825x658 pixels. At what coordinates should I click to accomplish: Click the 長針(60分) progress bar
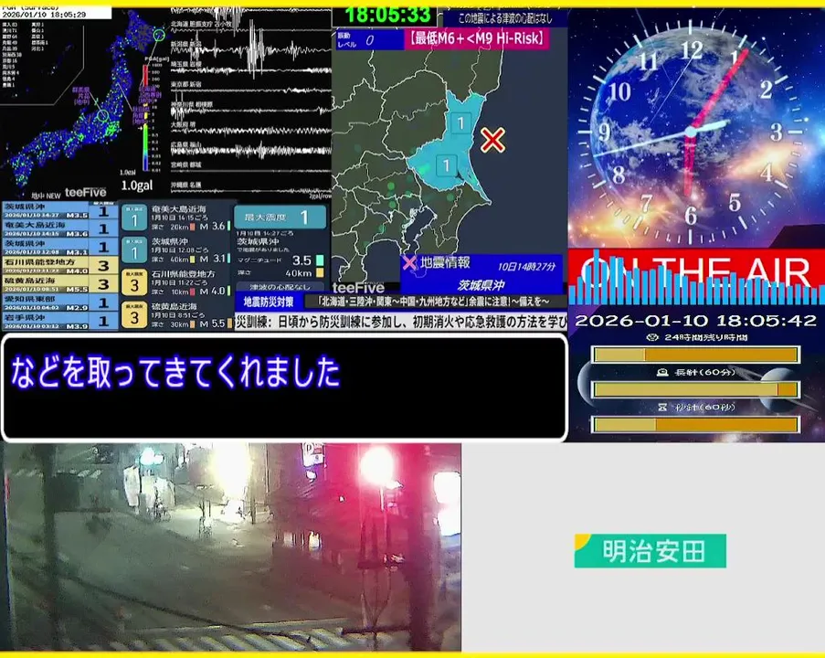pyautogui.click(x=696, y=389)
